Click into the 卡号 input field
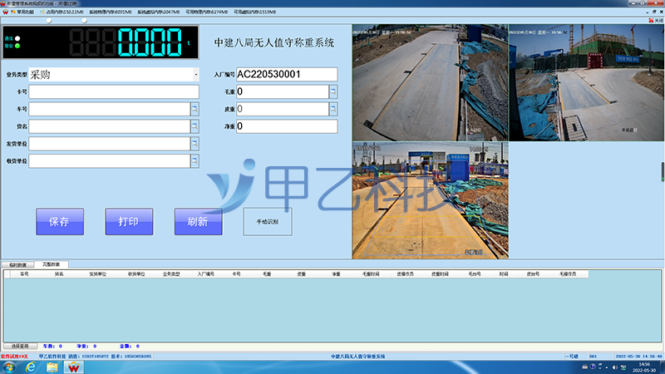This screenshot has width=665, height=374. (114, 91)
